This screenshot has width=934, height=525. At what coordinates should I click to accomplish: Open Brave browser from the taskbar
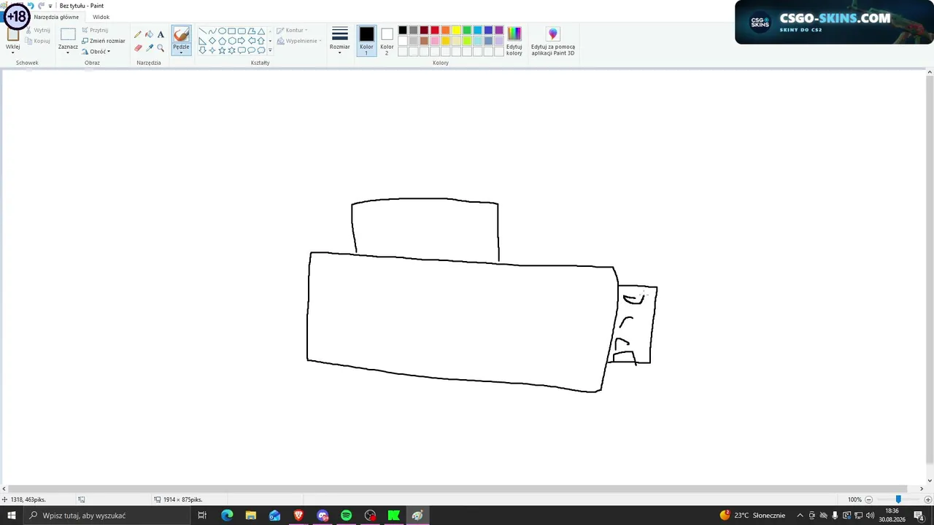tap(298, 516)
